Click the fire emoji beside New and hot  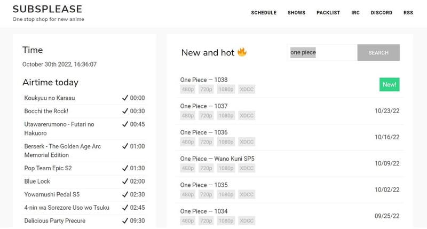pyautogui.click(x=242, y=52)
